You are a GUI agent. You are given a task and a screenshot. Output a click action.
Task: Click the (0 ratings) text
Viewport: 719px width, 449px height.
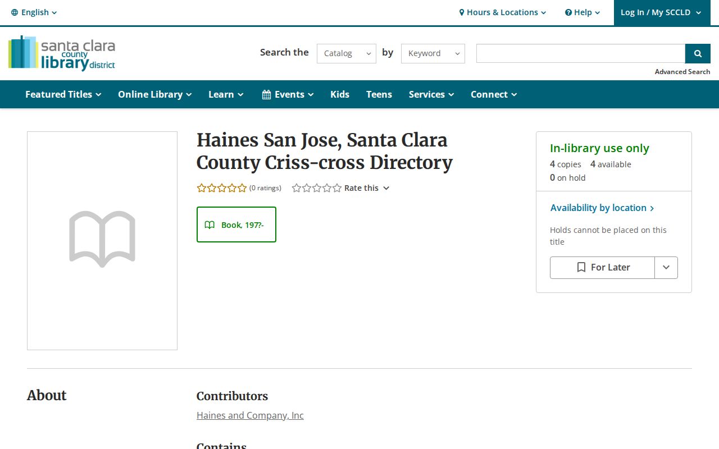265,188
